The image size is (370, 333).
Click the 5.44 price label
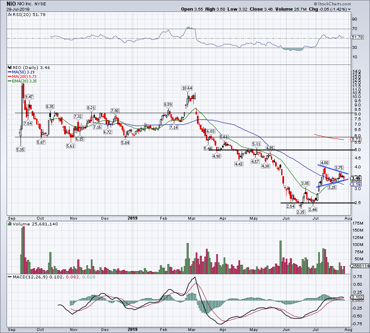[x=208, y=149]
